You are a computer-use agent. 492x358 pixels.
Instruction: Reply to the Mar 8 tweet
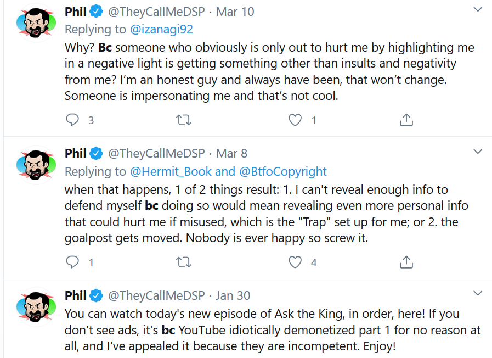[72, 261]
